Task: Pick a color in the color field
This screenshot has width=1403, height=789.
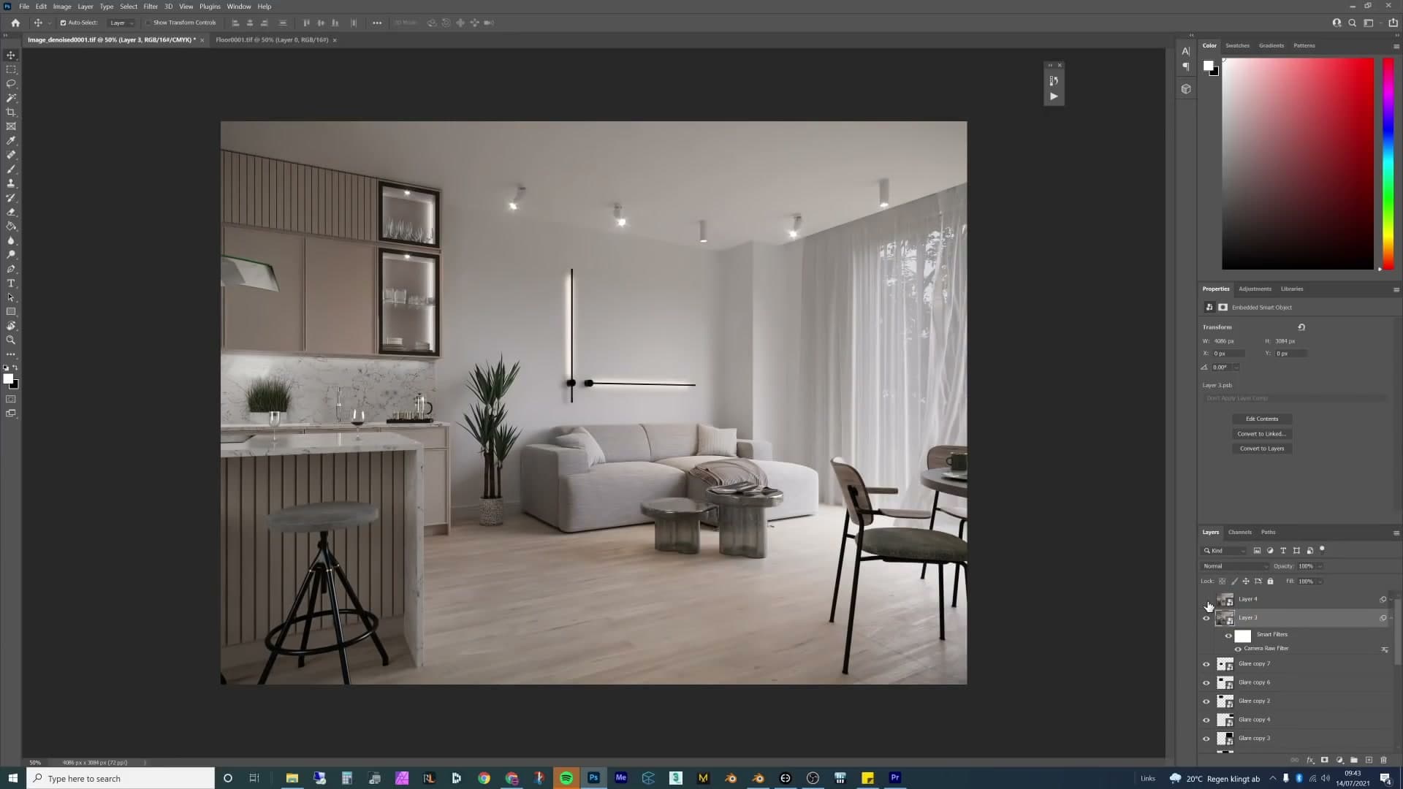Action: (x=1298, y=164)
